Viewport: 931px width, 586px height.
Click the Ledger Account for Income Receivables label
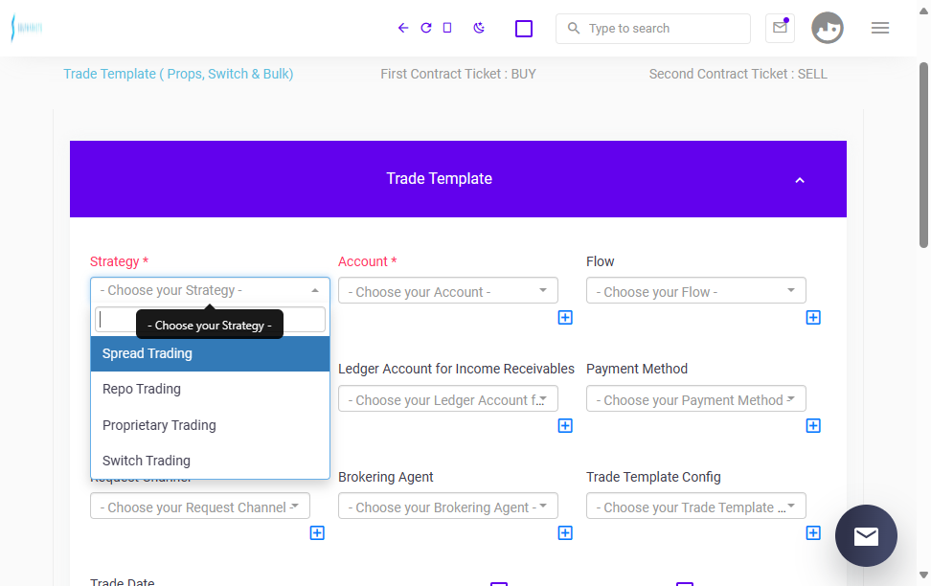coord(456,369)
